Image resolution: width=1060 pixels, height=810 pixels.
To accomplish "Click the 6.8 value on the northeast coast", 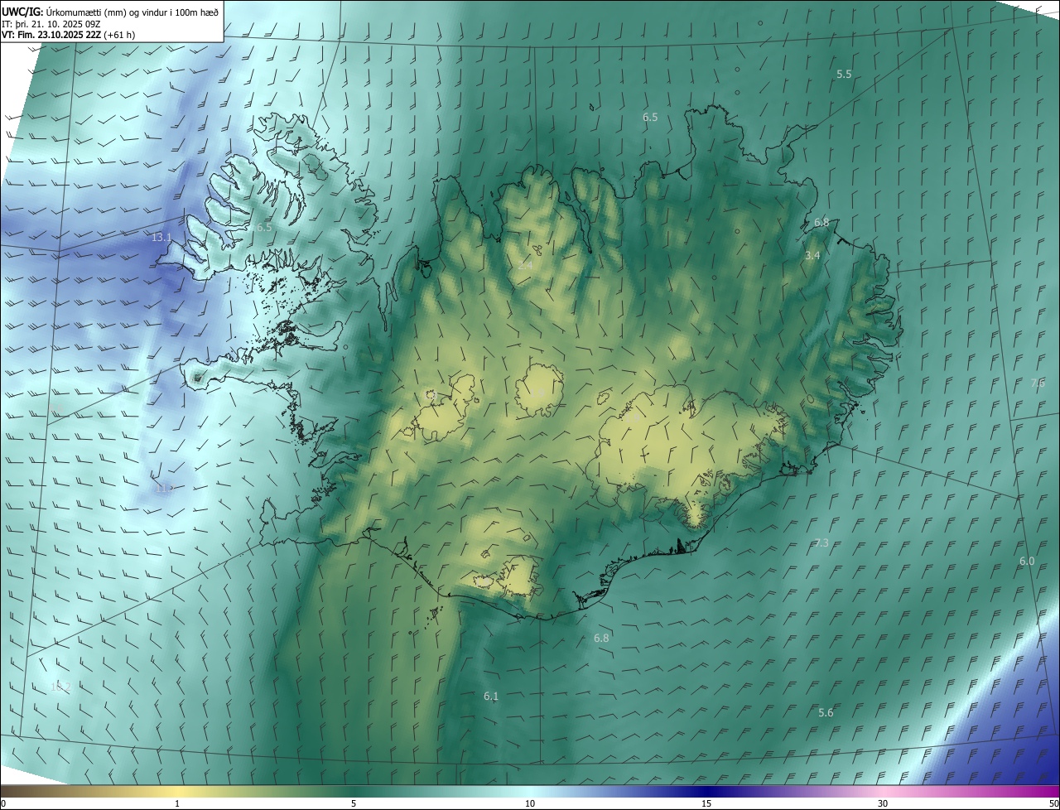I will pos(821,223).
